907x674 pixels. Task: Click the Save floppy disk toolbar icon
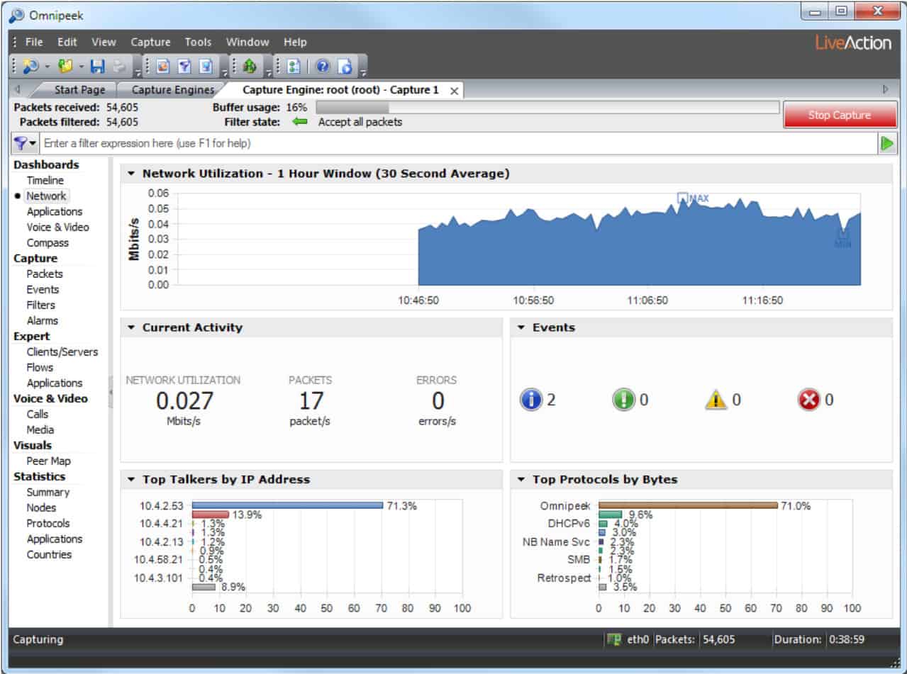(x=98, y=67)
